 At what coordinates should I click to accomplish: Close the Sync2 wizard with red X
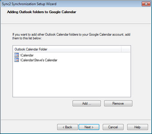[146, 4]
